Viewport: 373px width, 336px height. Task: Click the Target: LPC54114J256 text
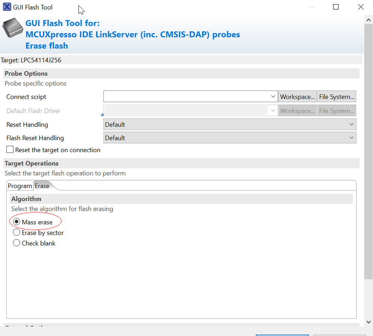(31, 60)
